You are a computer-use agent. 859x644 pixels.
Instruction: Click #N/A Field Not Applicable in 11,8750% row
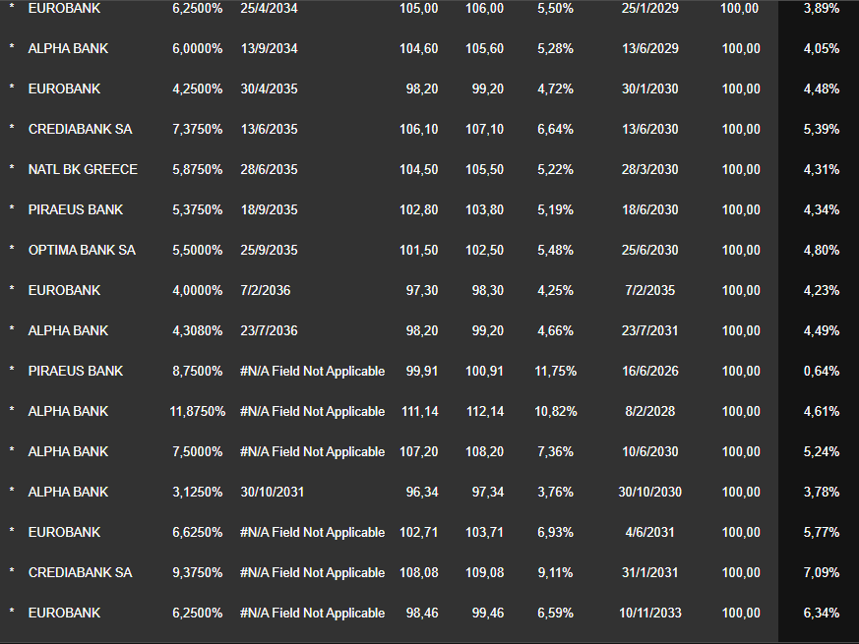(312, 411)
